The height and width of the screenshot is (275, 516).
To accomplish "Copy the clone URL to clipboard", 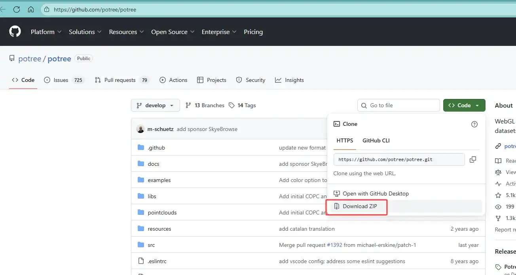I will [472, 159].
